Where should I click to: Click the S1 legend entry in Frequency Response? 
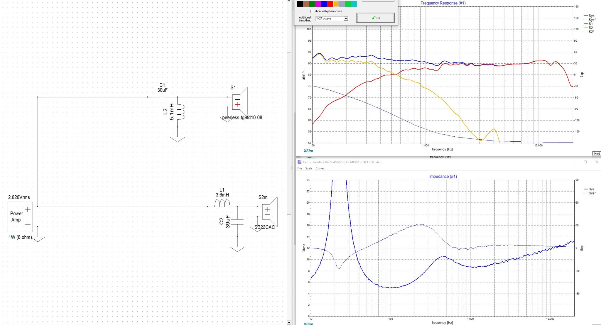(x=588, y=24)
